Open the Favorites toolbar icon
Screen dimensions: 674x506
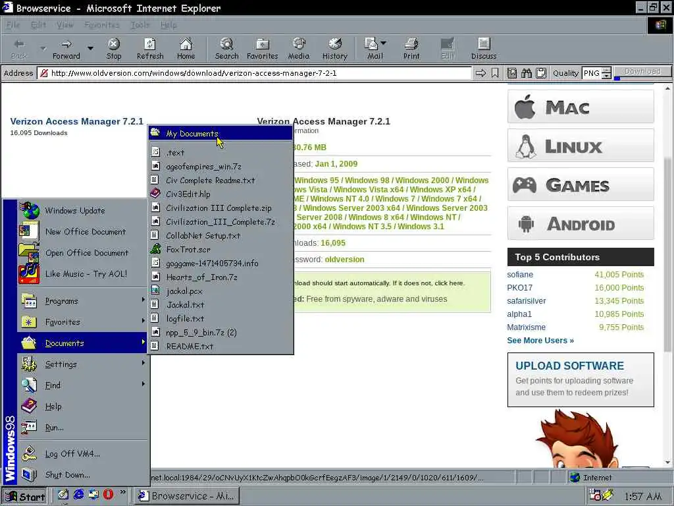pyautogui.click(x=262, y=49)
